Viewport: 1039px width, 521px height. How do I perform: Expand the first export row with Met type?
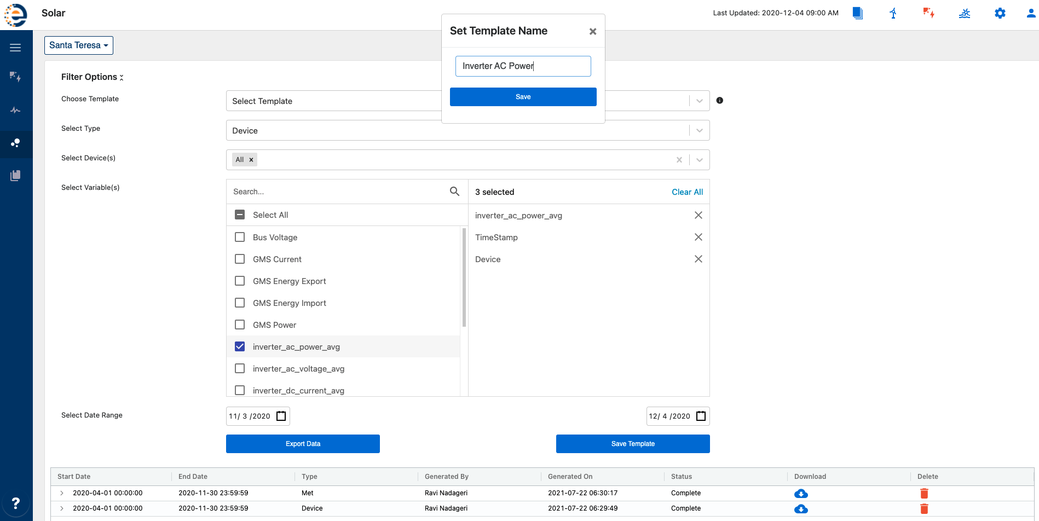point(62,493)
